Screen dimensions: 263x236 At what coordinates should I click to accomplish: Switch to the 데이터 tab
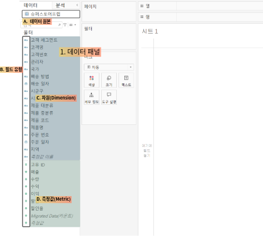point(31,5)
